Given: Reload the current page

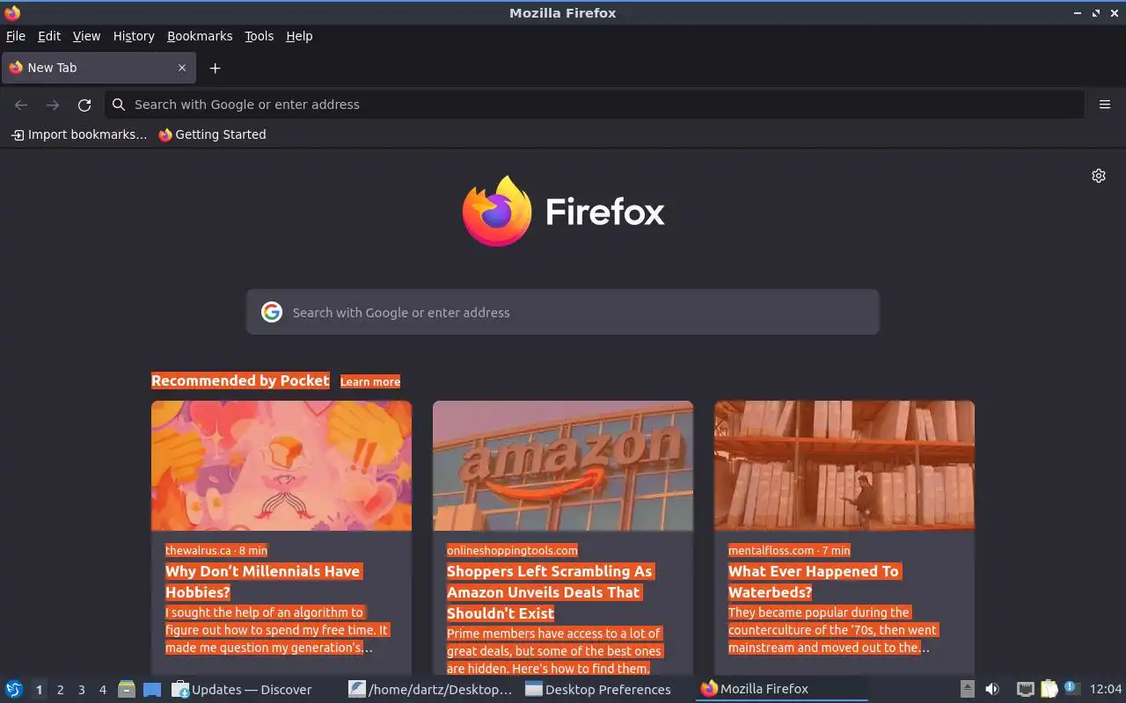Looking at the screenshot, I should pyautogui.click(x=84, y=105).
